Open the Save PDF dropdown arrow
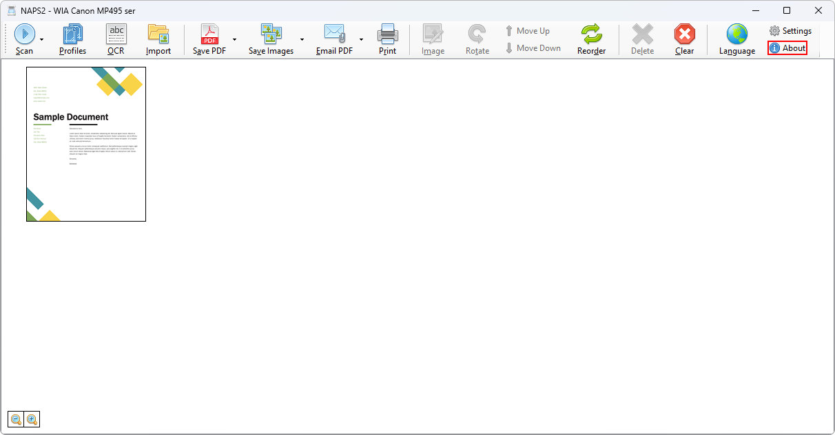The height and width of the screenshot is (435, 835). 234,39
